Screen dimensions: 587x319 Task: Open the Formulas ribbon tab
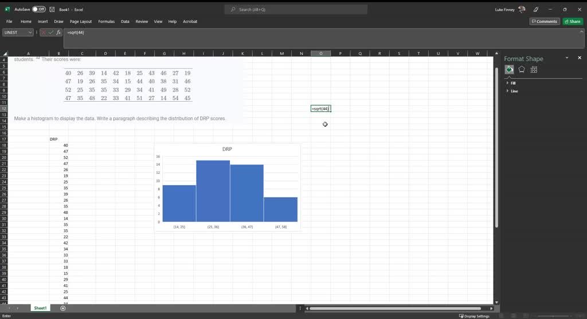tap(106, 22)
